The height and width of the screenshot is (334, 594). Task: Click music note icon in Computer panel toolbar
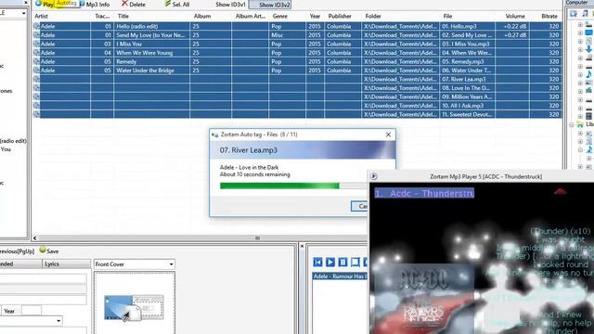586,14
